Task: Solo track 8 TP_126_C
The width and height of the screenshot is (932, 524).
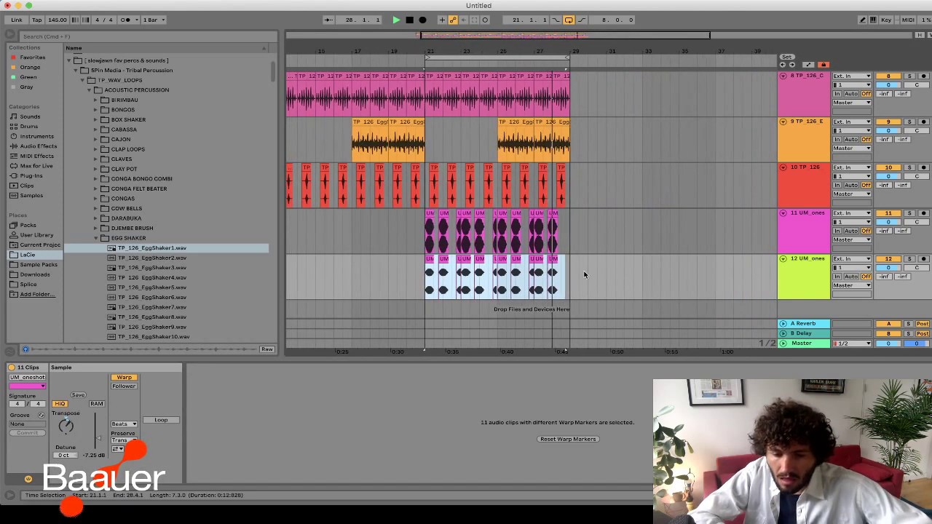Action: 909,76
